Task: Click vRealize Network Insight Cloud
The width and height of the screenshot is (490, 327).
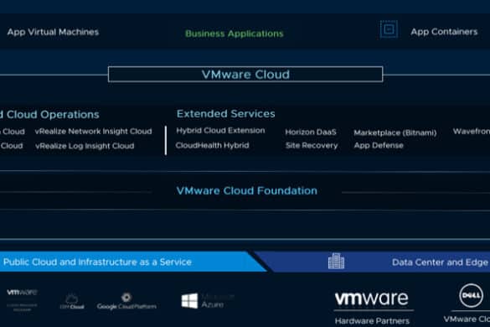Action: [94, 132]
